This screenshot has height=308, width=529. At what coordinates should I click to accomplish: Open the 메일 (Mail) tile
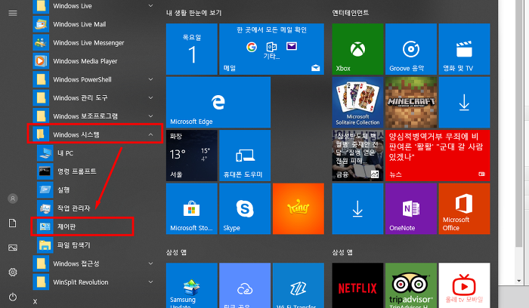point(271,49)
